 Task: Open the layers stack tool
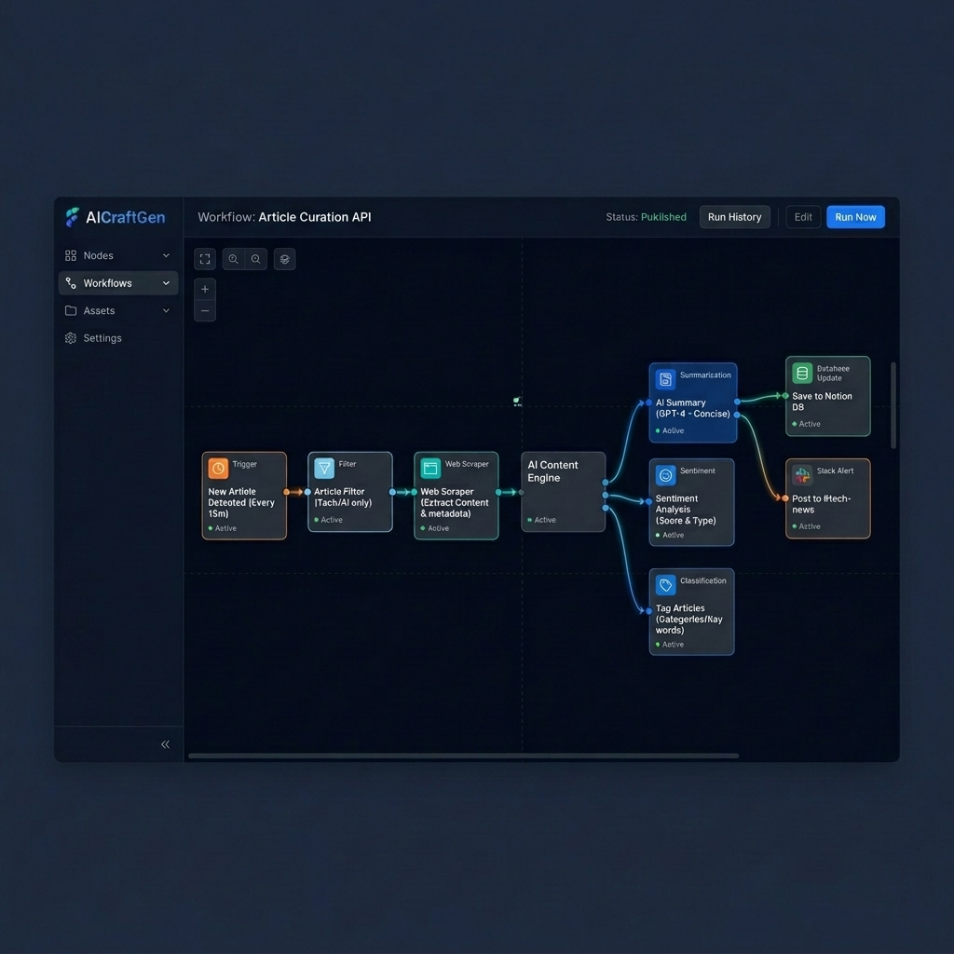pyautogui.click(x=285, y=259)
